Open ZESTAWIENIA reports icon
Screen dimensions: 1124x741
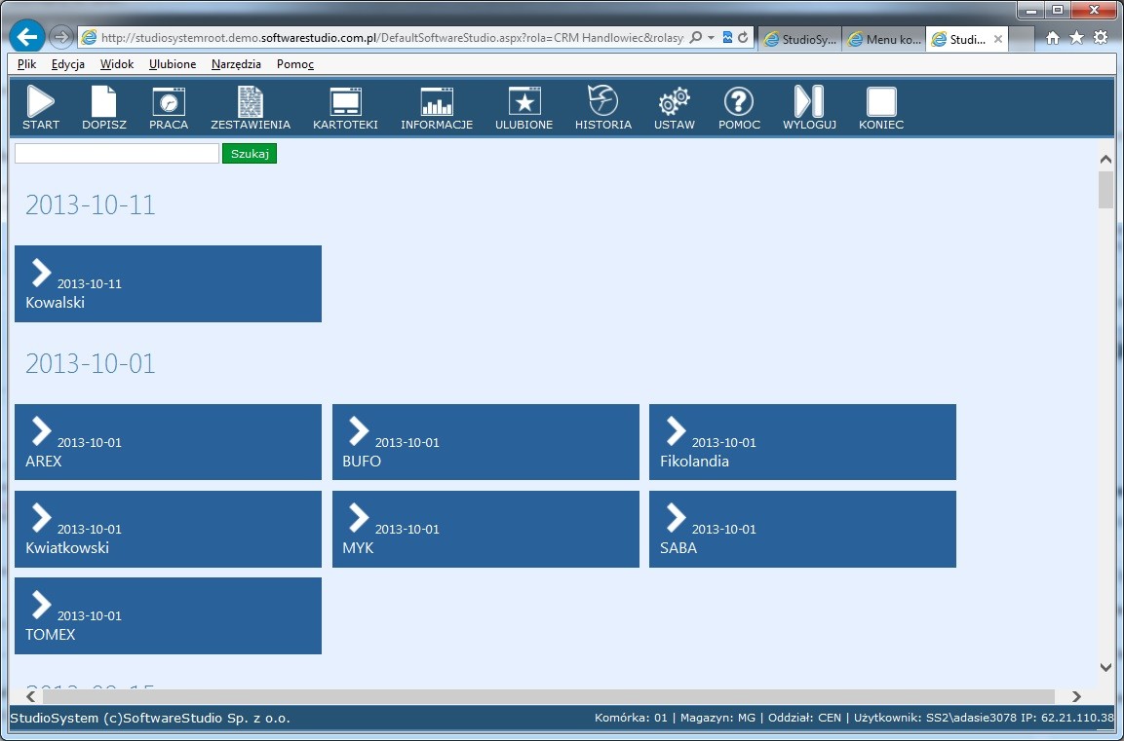pyautogui.click(x=251, y=102)
